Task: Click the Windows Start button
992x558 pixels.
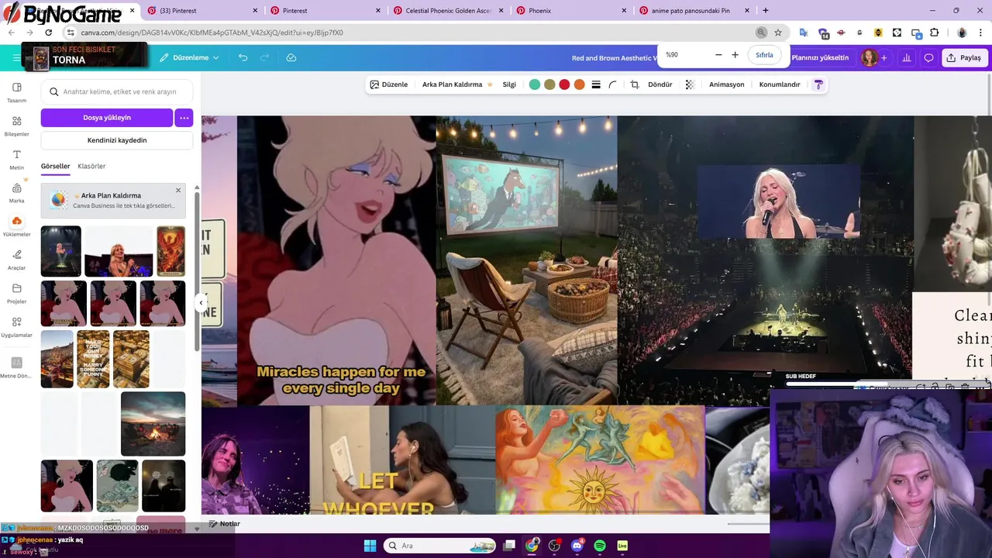Action: (x=370, y=546)
